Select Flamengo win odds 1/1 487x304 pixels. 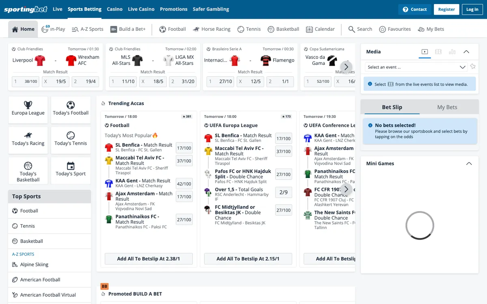(x=280, y=81)
